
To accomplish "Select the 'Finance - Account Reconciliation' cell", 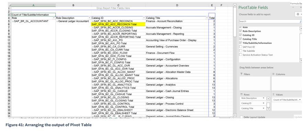I will click(x=177, y=21).
